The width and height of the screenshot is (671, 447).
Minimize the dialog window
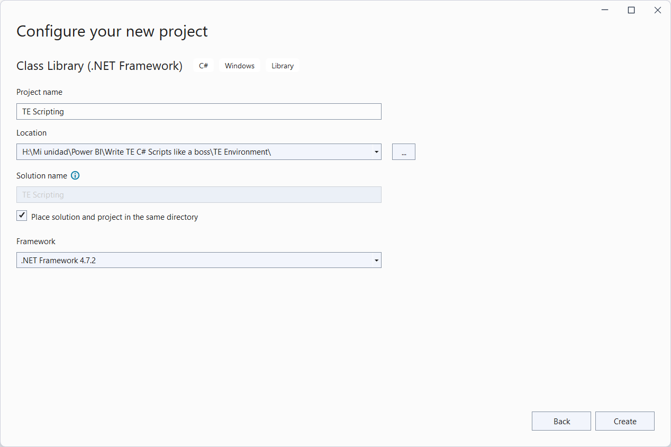pyautogui.click(x=605, y=10)
